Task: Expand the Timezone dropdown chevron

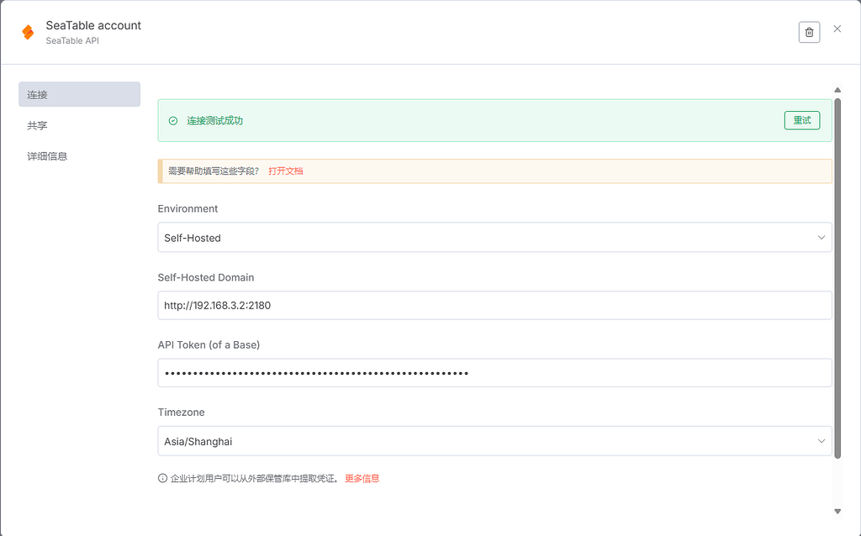Action: point(821,441)
